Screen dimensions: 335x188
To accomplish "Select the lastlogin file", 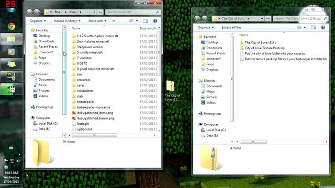I will pos(83,124).
